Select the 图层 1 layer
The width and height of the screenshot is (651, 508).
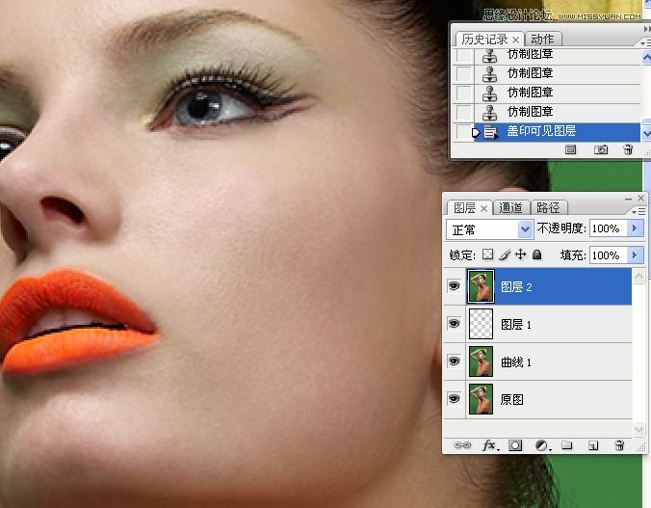click(x=549, y=324)
